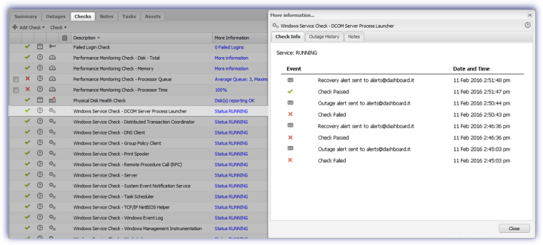Click Status RUNNING link for Task Scheduler
The image size is (543, 245).
(x=231, y=197)
